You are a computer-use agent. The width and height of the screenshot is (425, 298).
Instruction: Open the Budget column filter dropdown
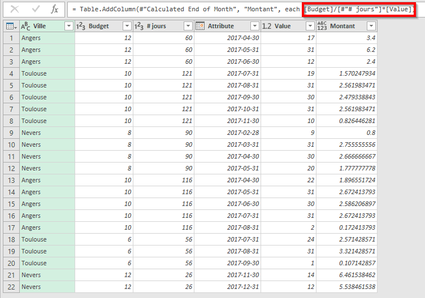127,26
